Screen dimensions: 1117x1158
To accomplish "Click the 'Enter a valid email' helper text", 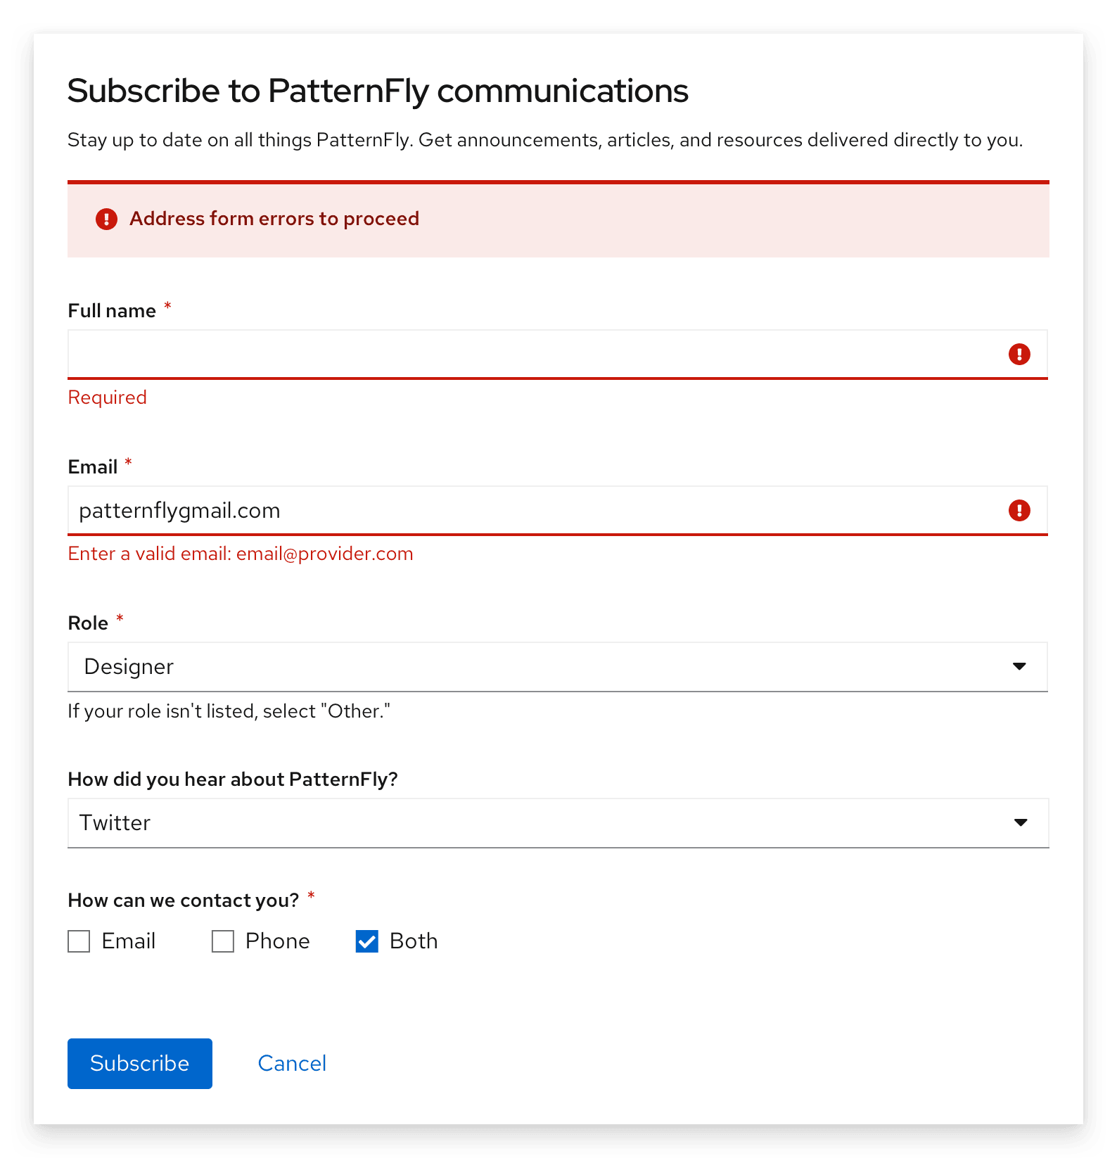I will [240, 554].
